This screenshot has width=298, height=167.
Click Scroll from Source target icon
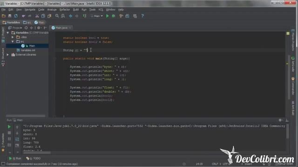pyautogui.click(x=26, y=28)
